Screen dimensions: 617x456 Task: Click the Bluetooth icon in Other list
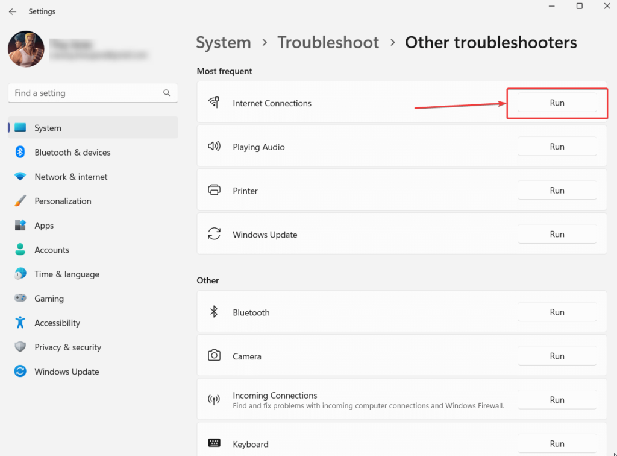click(214, 312)
